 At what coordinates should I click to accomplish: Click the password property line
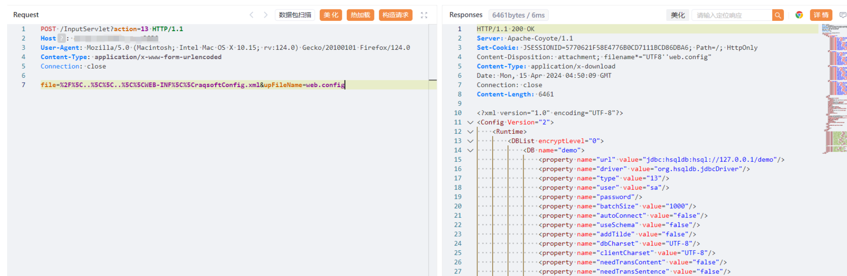click(590, 197)
